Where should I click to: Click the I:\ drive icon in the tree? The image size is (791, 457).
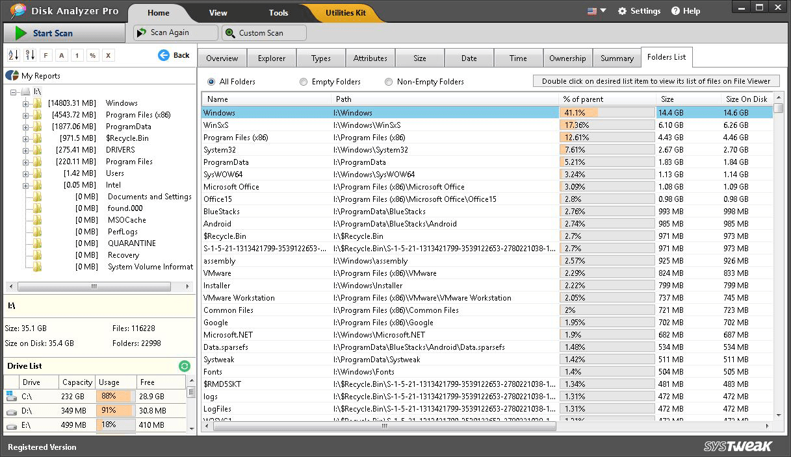[x=25, y=92]
